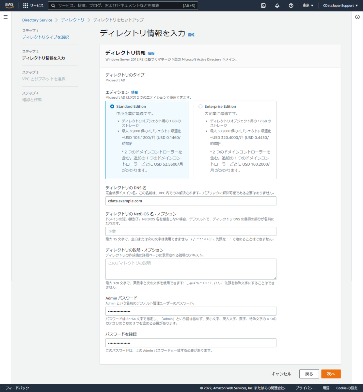363x392 pixels.
Task: Click the directory description textarea
Action: point(191,269)
